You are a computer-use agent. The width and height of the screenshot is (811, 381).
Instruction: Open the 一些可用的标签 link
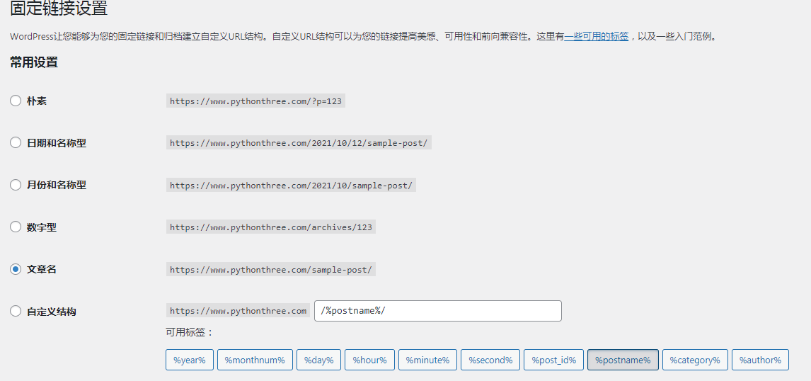(x=597, y=37)
